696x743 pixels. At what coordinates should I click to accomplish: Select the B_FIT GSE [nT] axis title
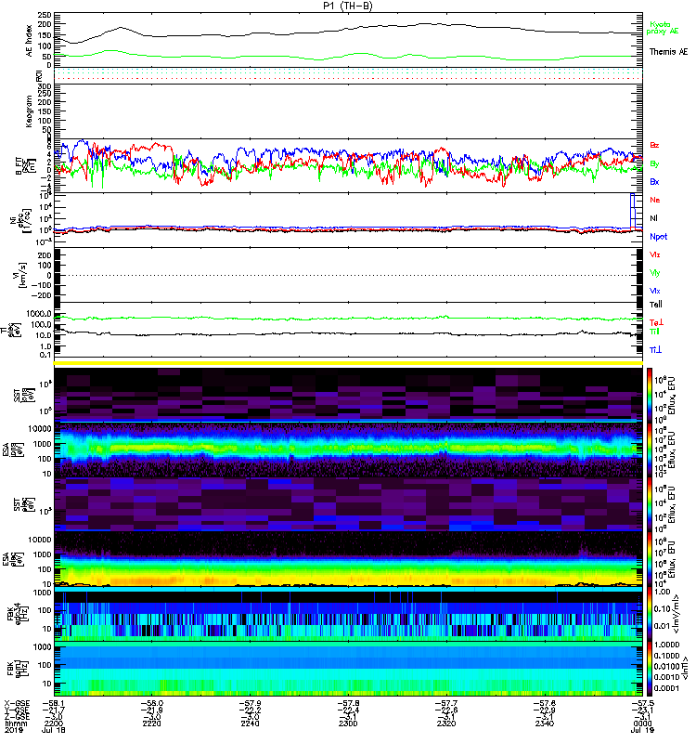tap(26, 166)
